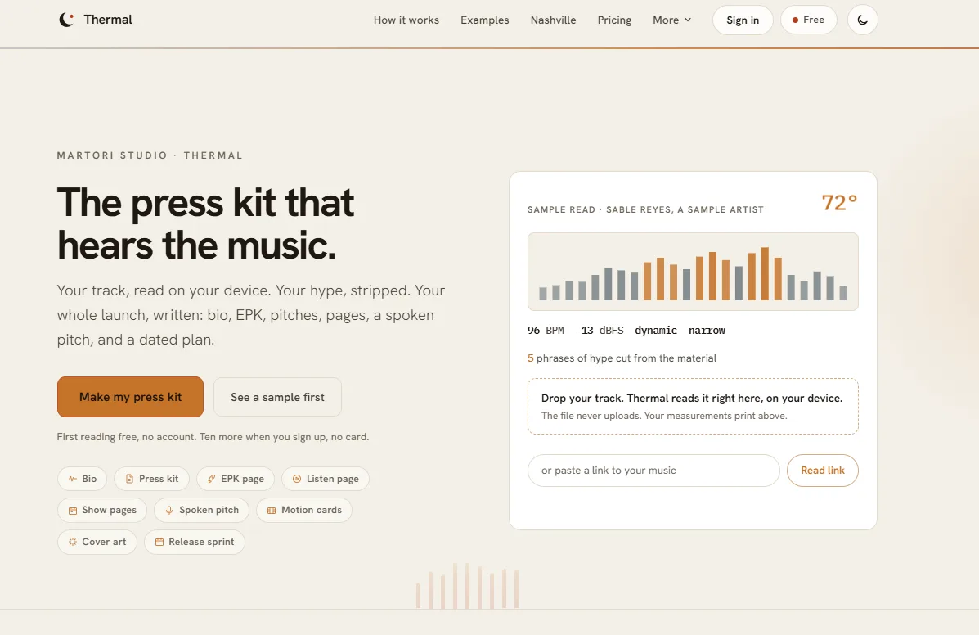
Task: Click the 'dynamic' tag text
Action: click(x=656, y=331)
